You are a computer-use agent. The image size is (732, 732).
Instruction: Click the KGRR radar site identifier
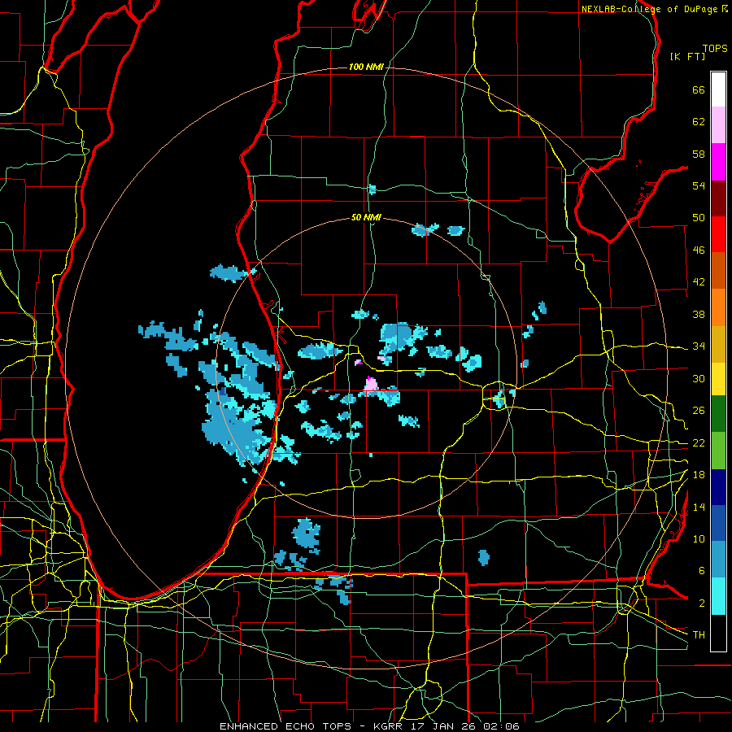[x=388, y=726]
